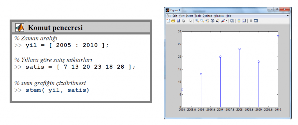
Task: Open the View menu in Figure 1
Action: (182, 16)
